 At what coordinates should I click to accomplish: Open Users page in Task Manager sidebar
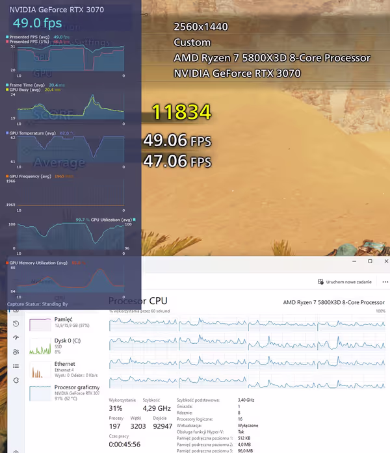pyautogui.click(x=16, y=352)
